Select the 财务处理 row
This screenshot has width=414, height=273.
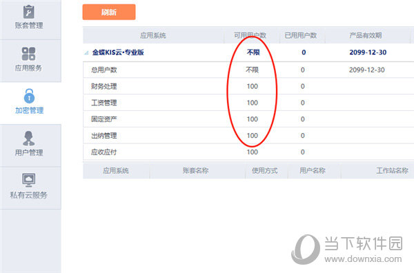pyautogui.click(x=248, y=86)
